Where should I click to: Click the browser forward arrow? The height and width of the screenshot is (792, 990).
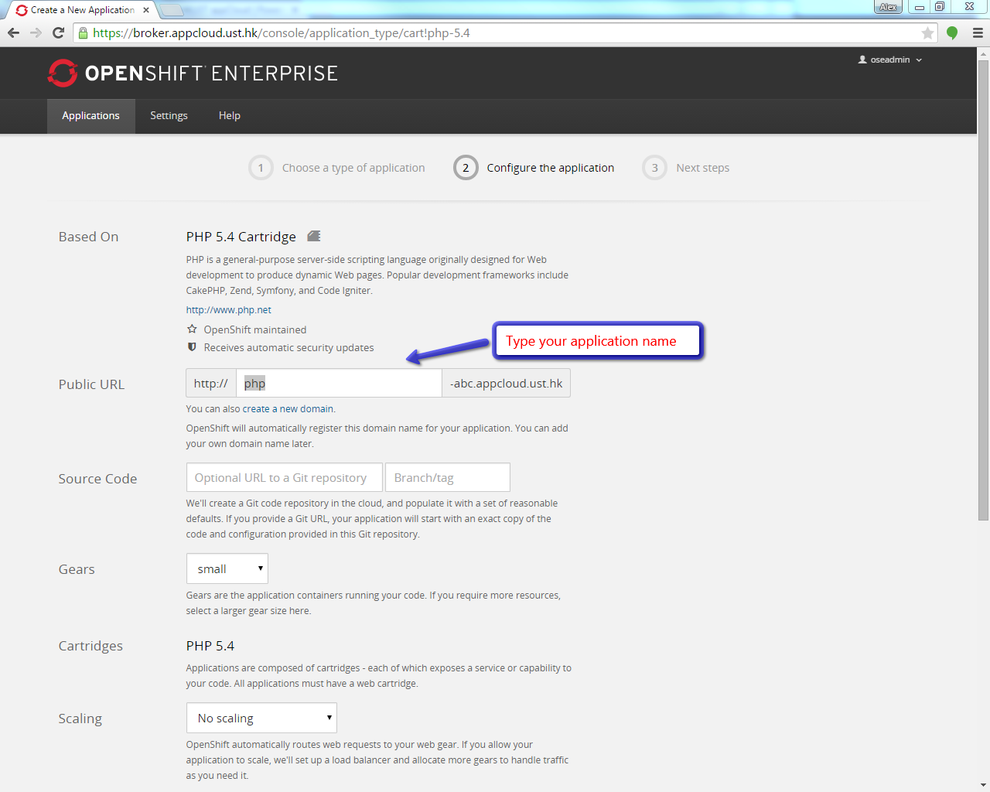36,32
